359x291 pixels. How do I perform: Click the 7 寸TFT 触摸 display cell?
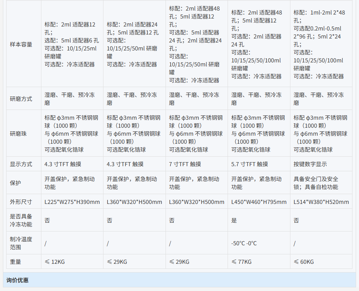[185, 164]
